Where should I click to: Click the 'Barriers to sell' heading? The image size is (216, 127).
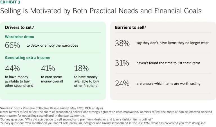click(130, 27)
